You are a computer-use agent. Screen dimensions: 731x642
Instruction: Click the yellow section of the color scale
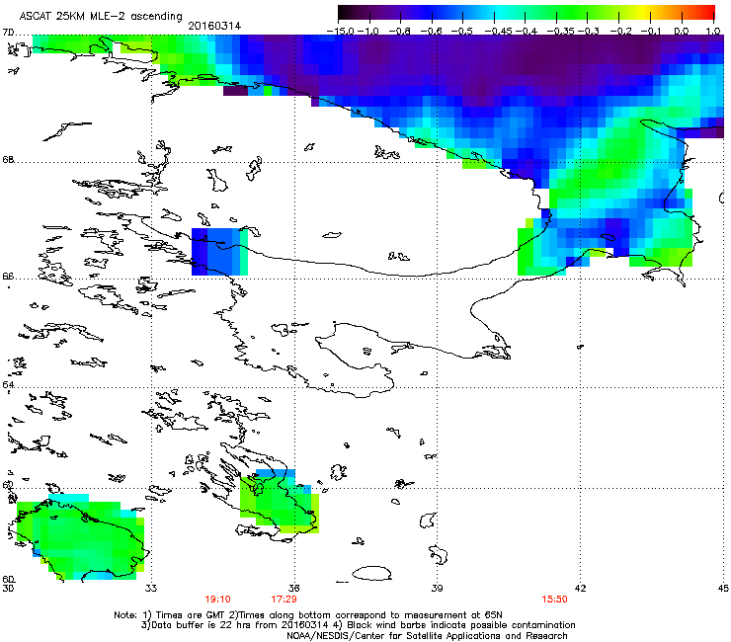(646, 13)
